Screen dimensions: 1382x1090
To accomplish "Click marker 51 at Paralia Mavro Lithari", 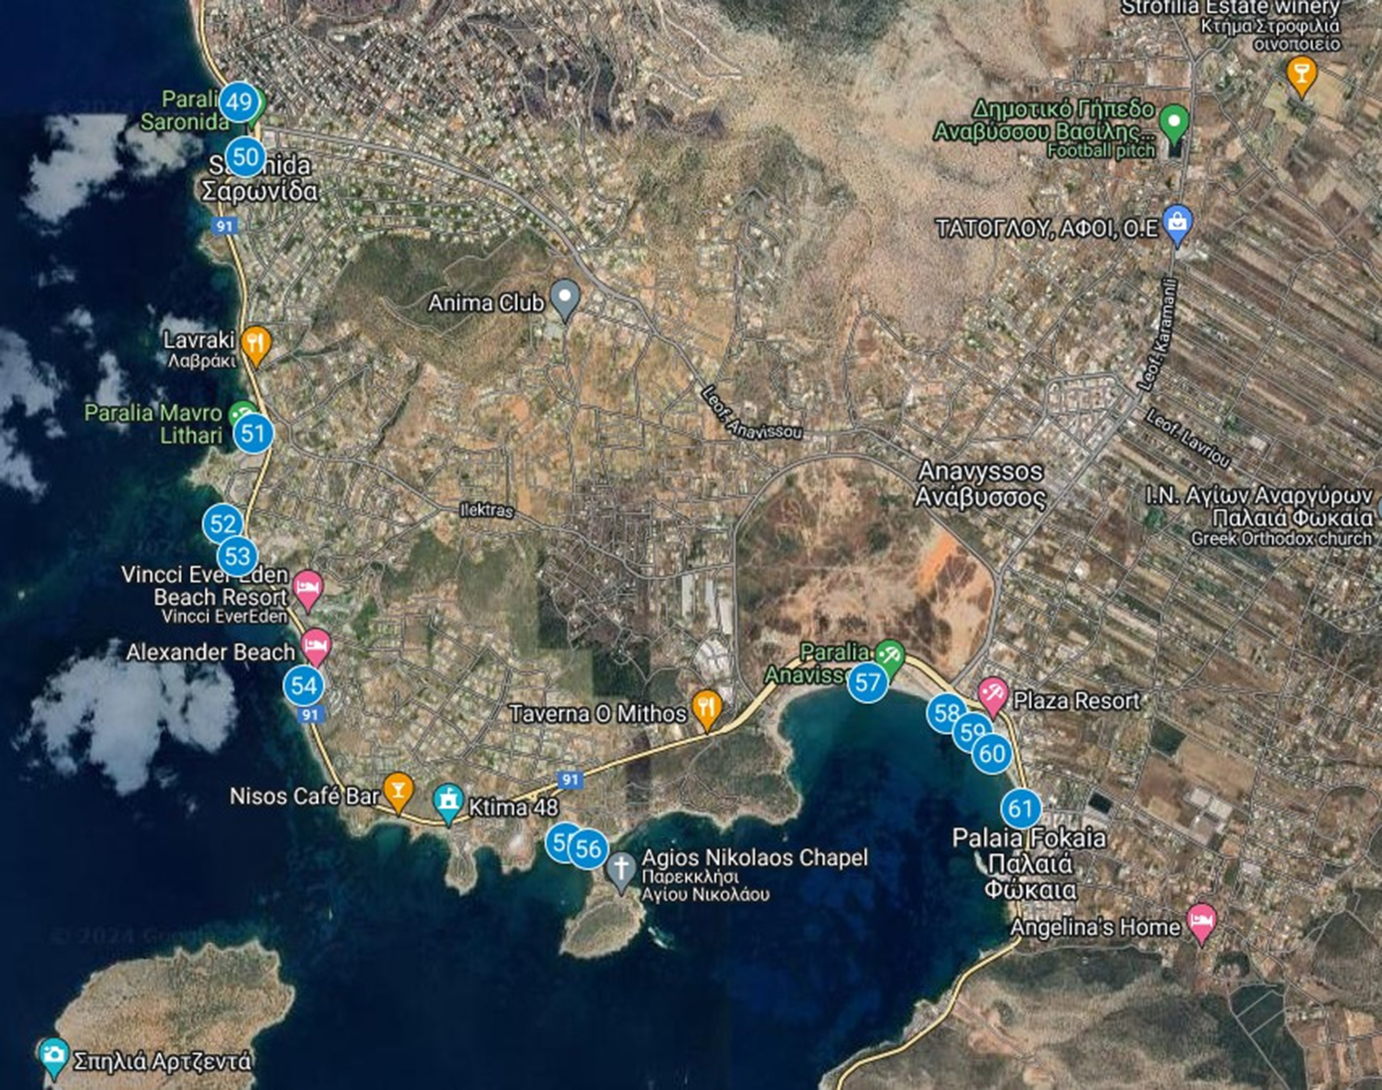I will coord(254,433).
